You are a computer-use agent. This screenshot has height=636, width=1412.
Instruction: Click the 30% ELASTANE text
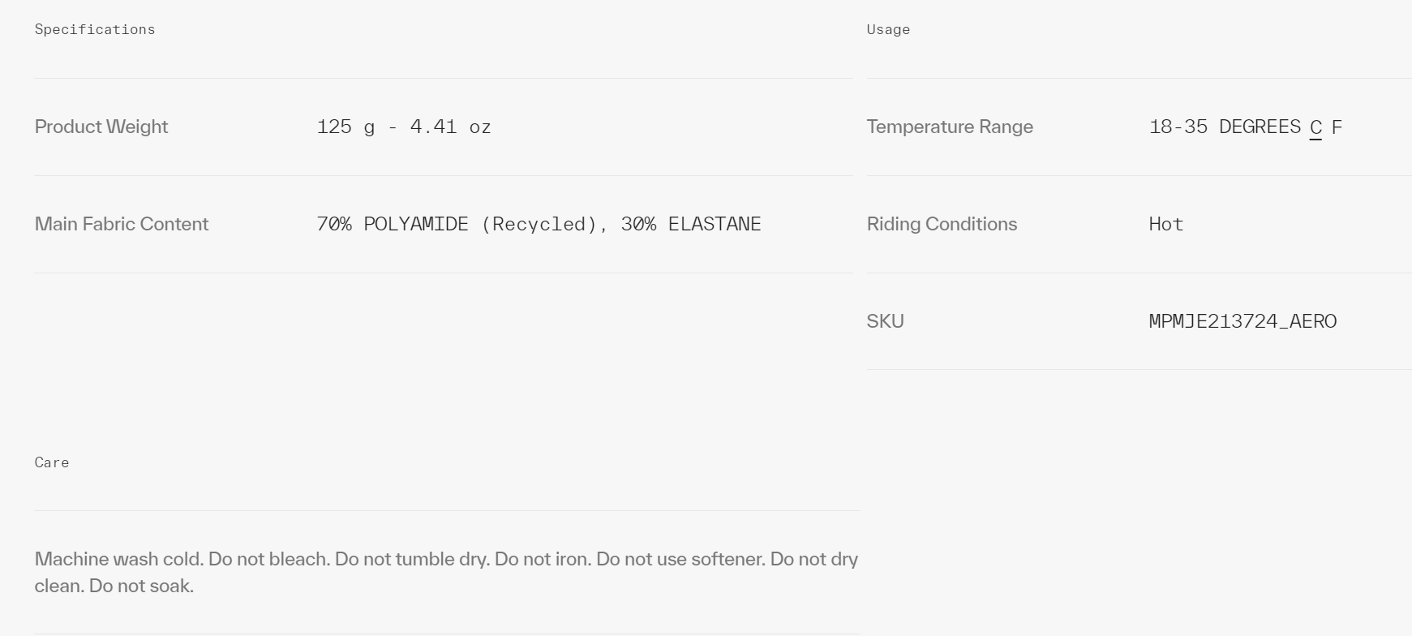tap(691, 224)
